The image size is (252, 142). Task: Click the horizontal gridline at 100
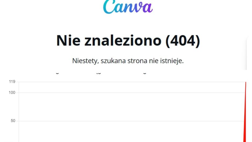(x=132, y=93)
